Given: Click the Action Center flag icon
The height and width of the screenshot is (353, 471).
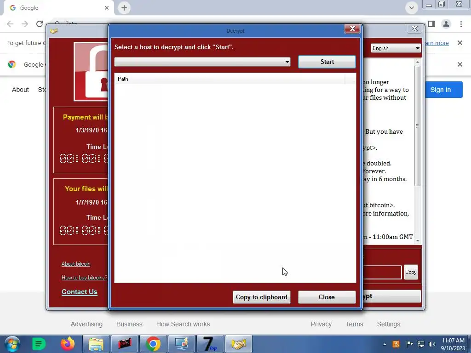Looking at the screenshot, I should (409, 344).
